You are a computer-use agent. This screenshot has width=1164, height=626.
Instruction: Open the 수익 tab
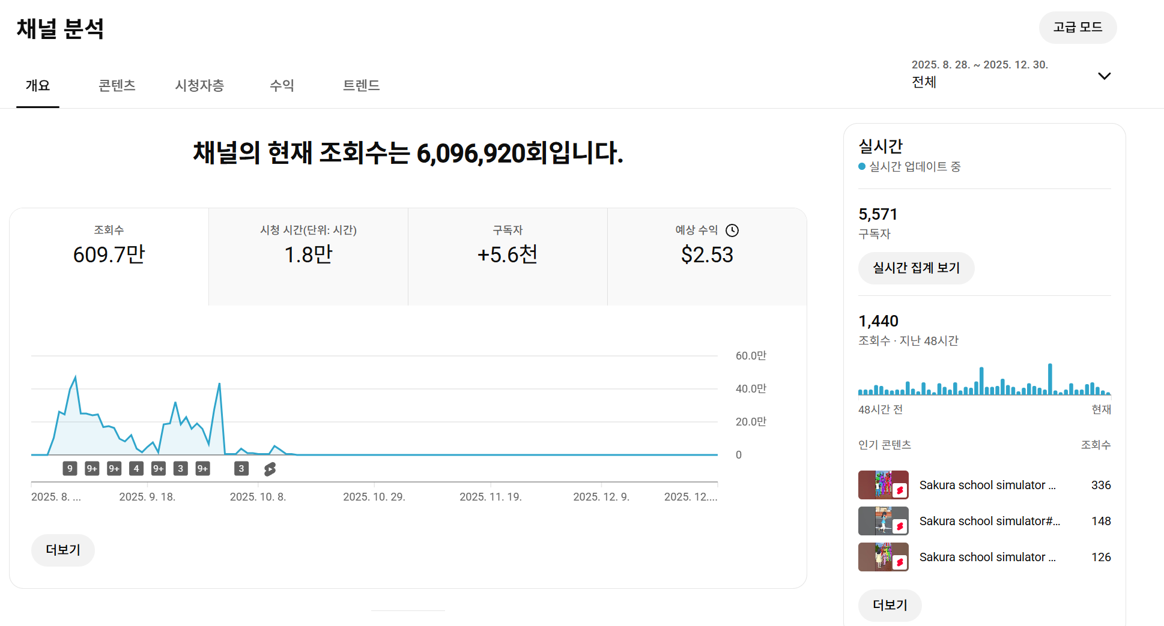[x=282, y=86]
